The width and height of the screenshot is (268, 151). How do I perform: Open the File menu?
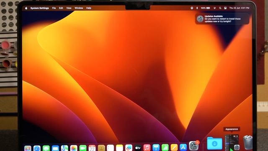(x=54, y=8)
